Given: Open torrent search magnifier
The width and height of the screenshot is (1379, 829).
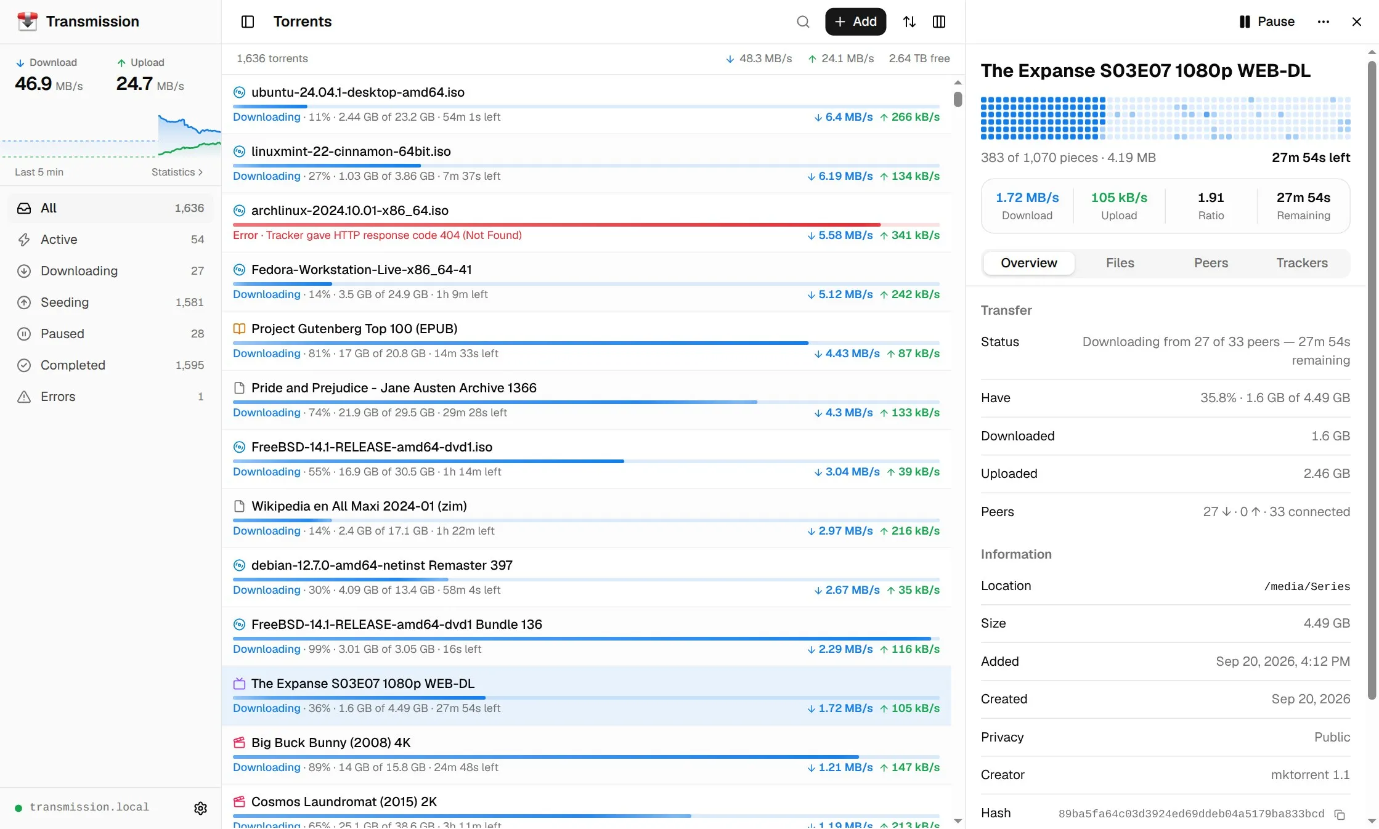Looking at the screenshot, I should [x=803, y=22].
